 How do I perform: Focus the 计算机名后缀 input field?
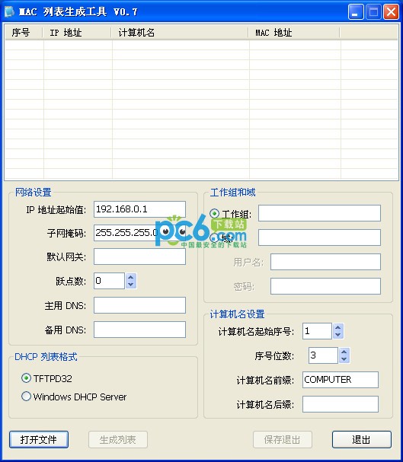(x=341, y=404)
